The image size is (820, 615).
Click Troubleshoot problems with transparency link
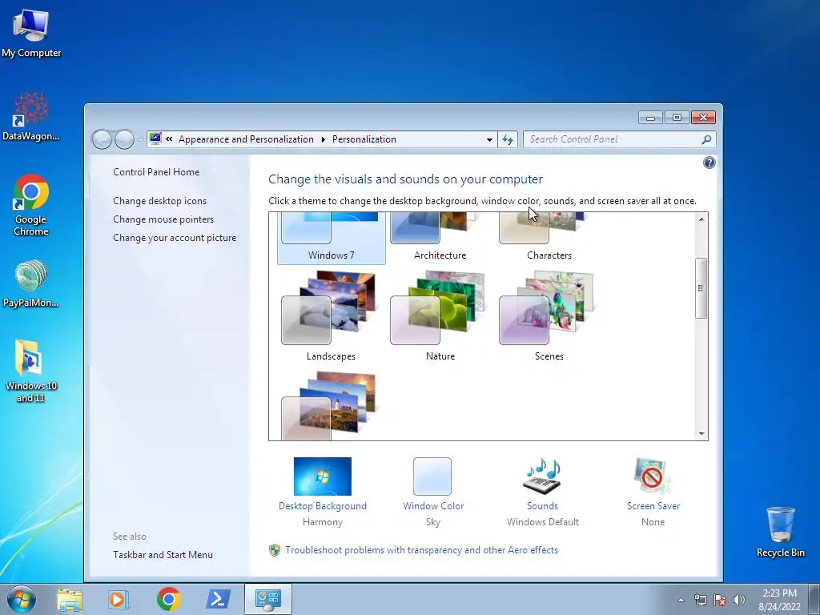tap(421, 550)
